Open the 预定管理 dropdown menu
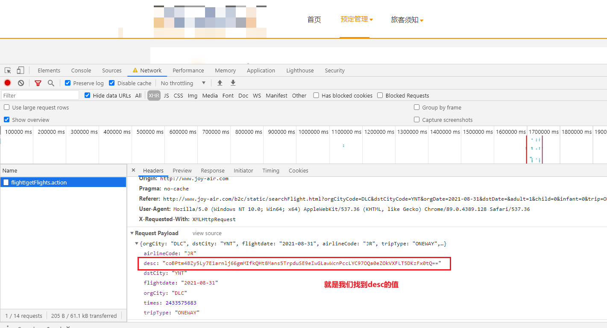The height and width of the screenshot is (328, 607). (356, 19)
